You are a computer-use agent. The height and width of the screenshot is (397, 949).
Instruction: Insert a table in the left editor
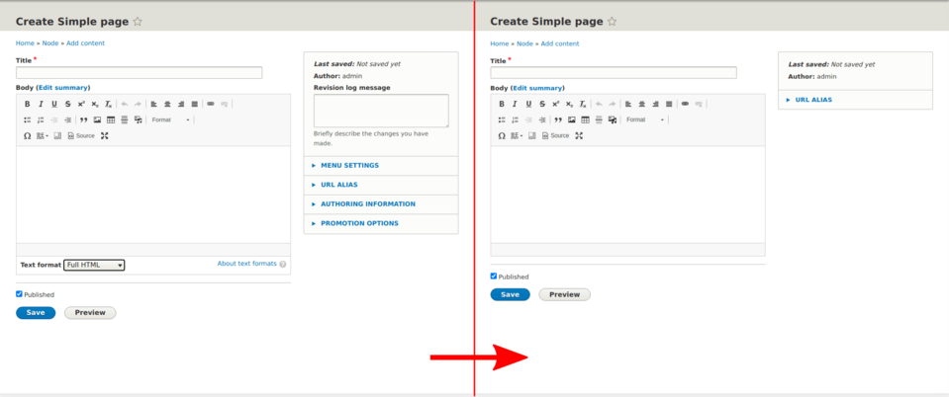110,119
